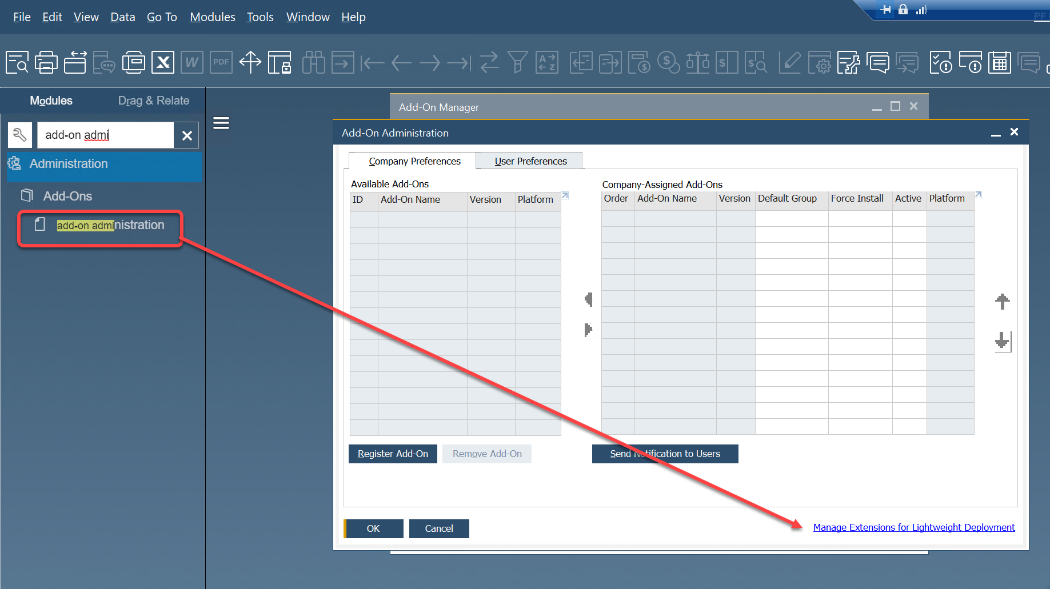
Task: Click the Form Settings toolbar icon
Action: point(819,62)
